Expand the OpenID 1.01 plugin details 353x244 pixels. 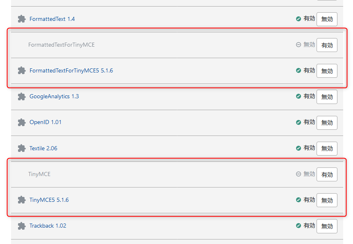(45, 122)
